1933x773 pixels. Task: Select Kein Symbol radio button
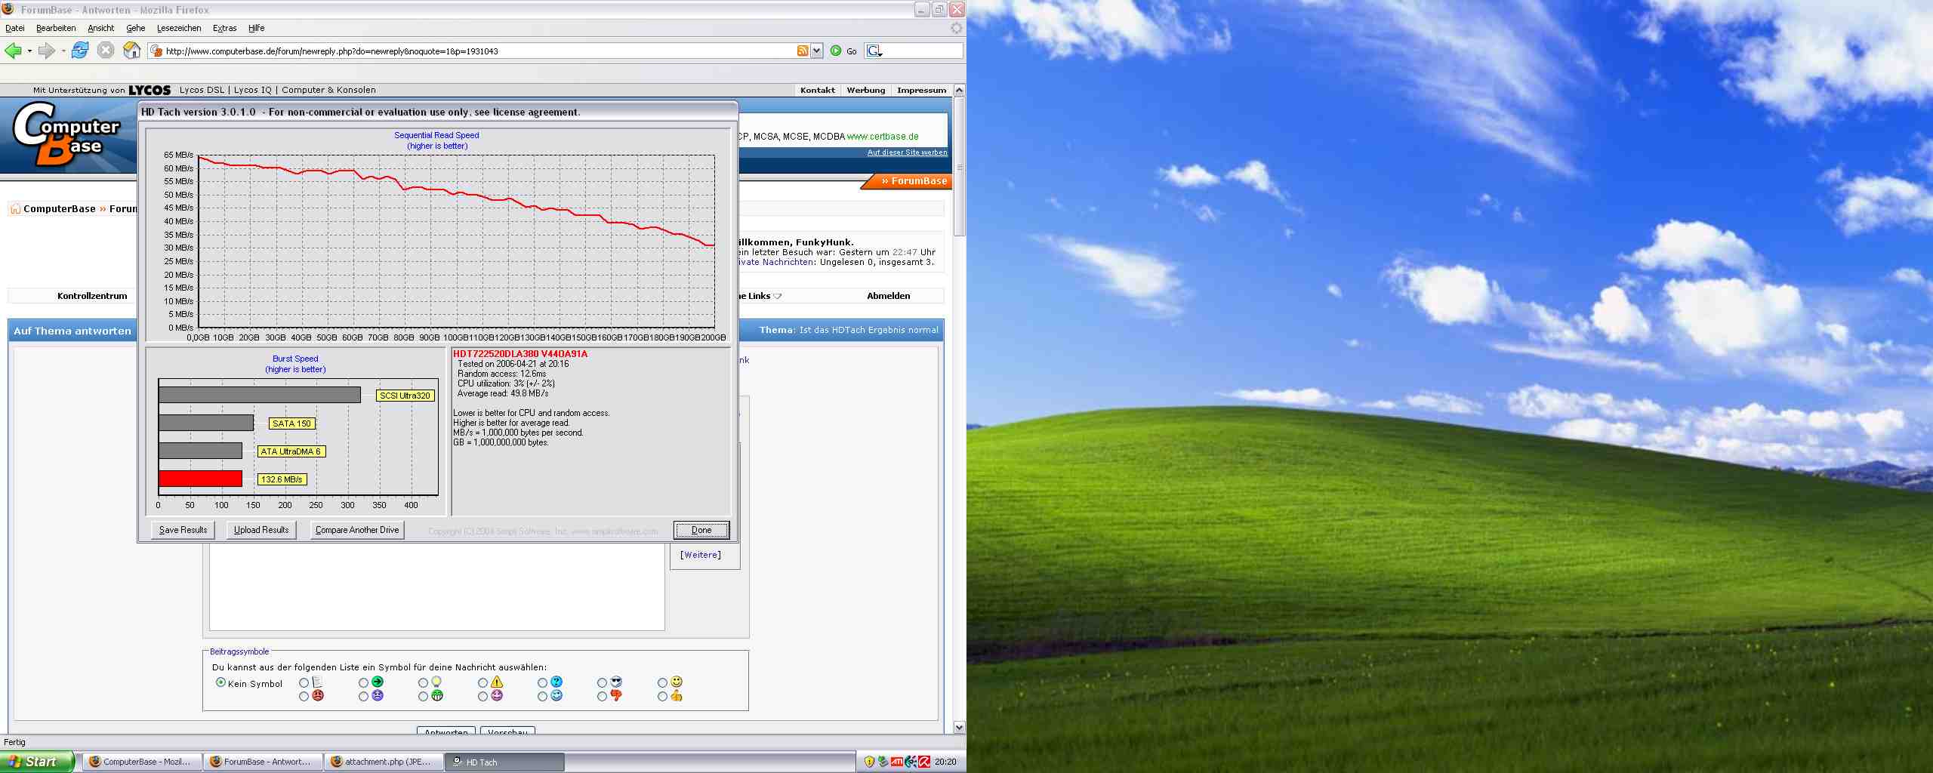220,682
